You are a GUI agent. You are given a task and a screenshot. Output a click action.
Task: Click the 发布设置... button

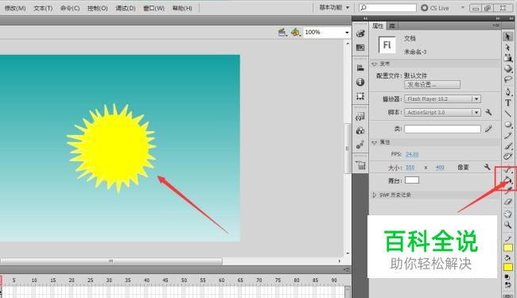432,84
